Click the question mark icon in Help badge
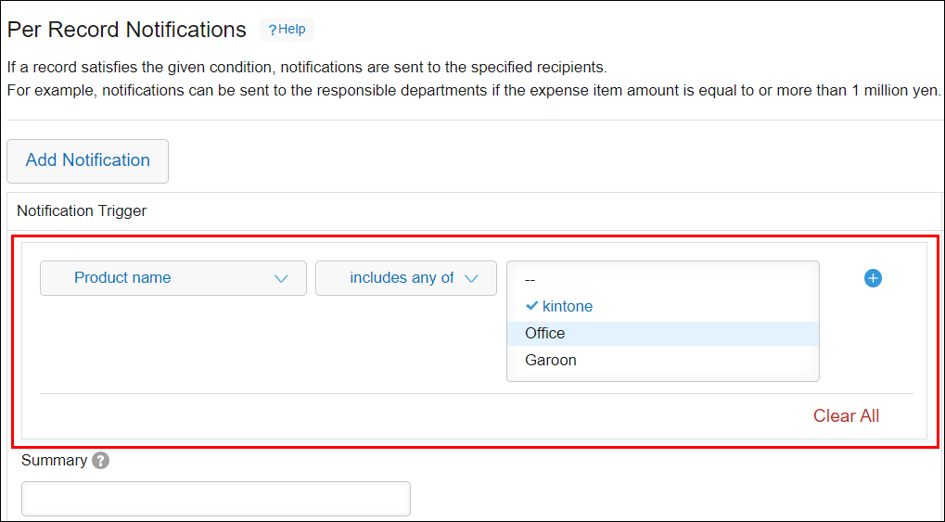 272,30
